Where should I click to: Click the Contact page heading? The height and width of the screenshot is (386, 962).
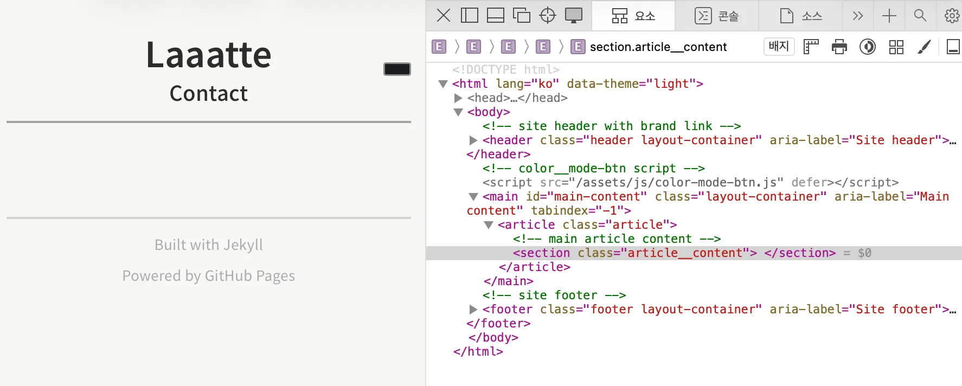209,93
